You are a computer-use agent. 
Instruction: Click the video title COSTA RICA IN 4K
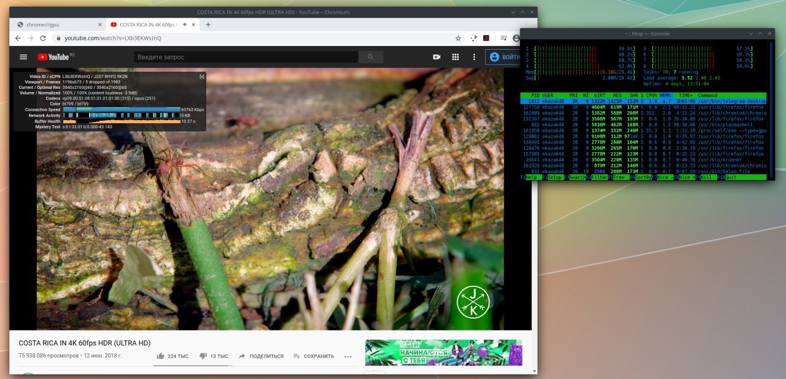point(85,343)
